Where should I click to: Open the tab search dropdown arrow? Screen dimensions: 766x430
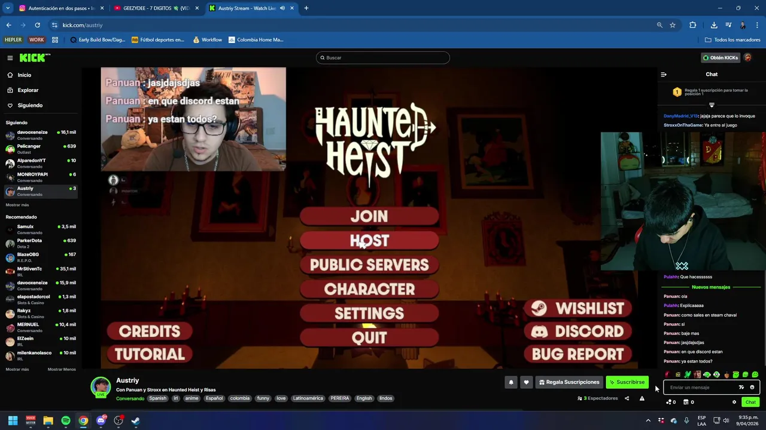coord(8,8)
